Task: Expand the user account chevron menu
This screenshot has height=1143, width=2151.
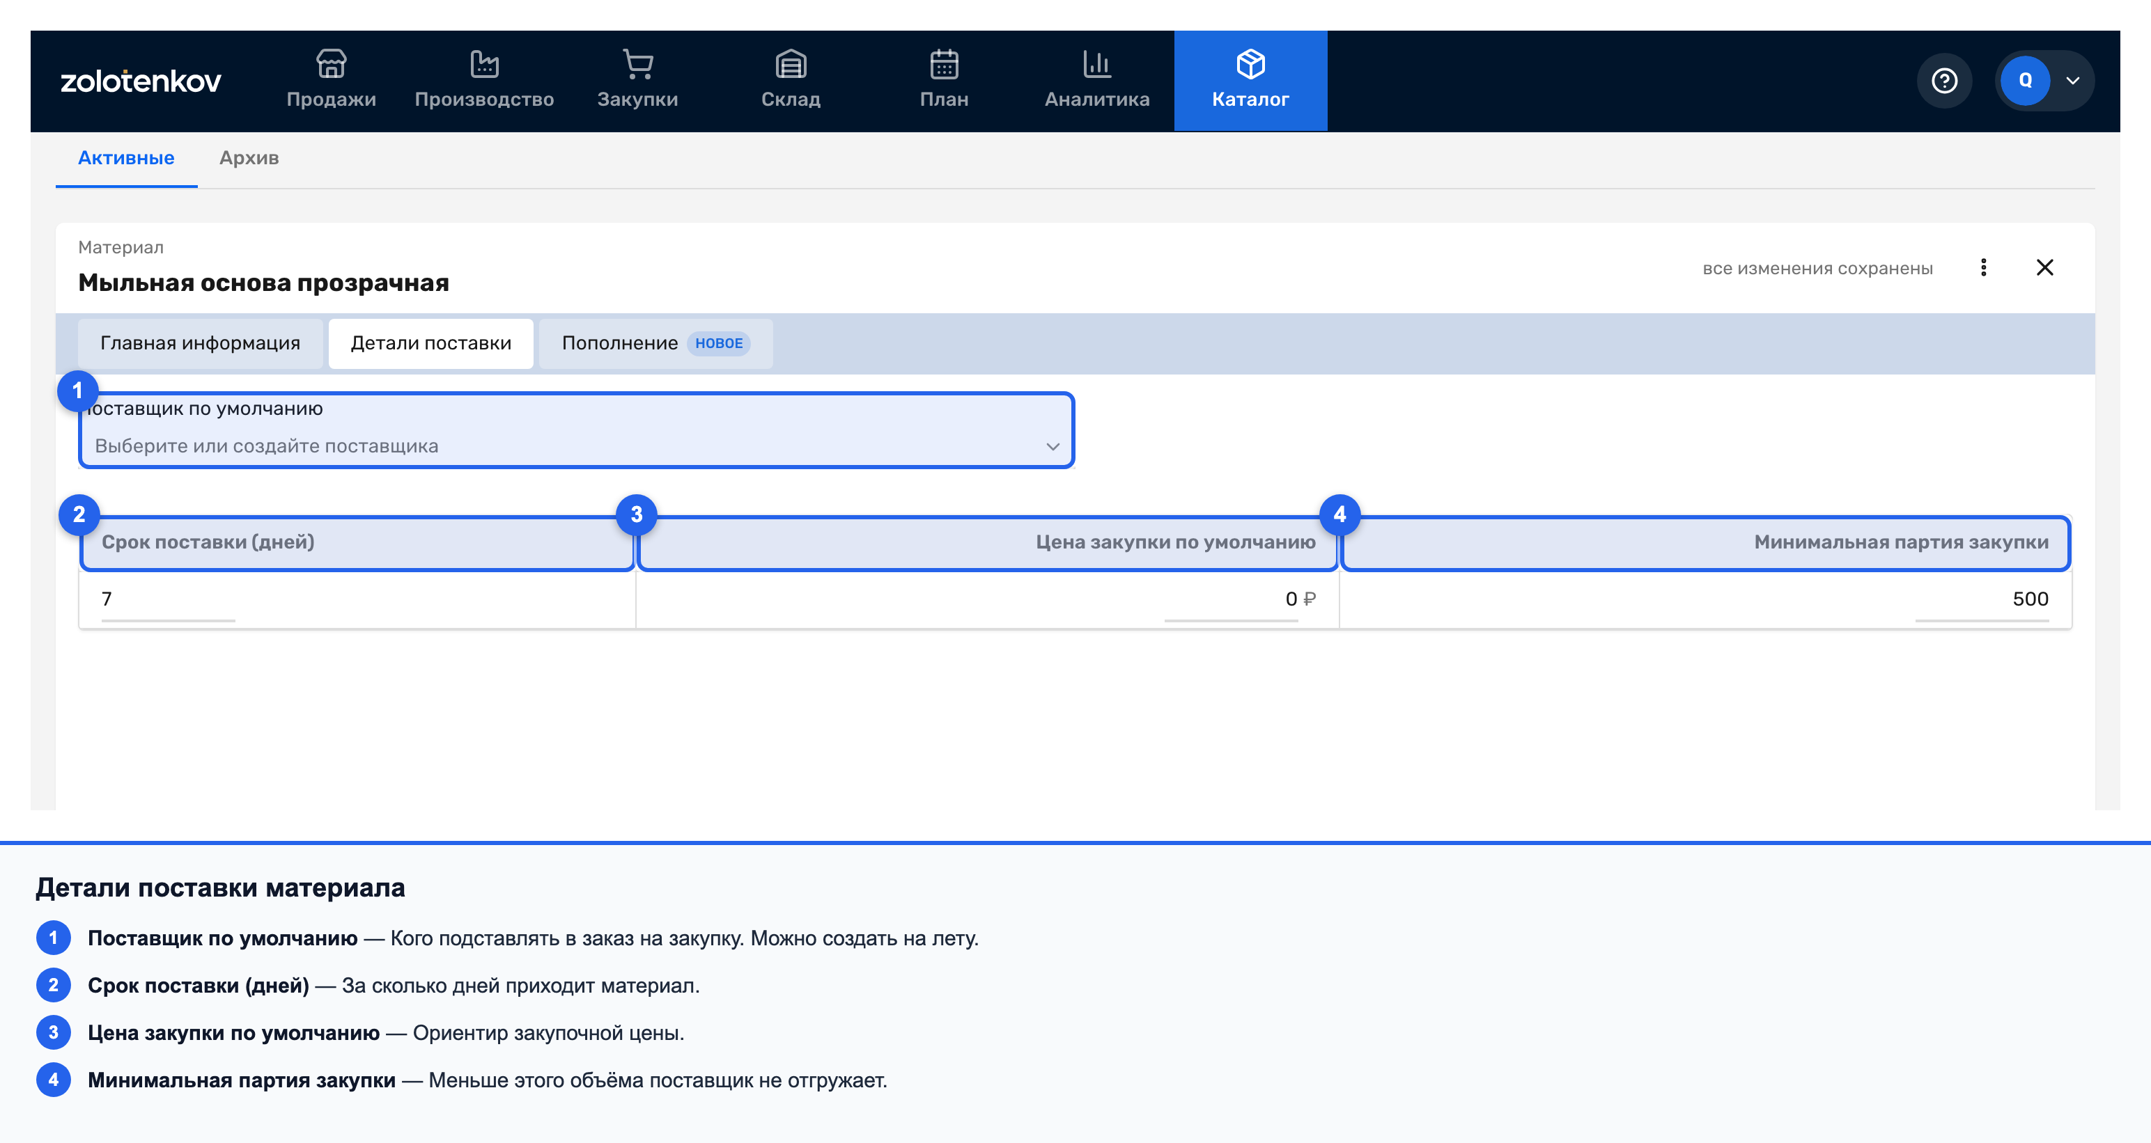Action: 2072,81
